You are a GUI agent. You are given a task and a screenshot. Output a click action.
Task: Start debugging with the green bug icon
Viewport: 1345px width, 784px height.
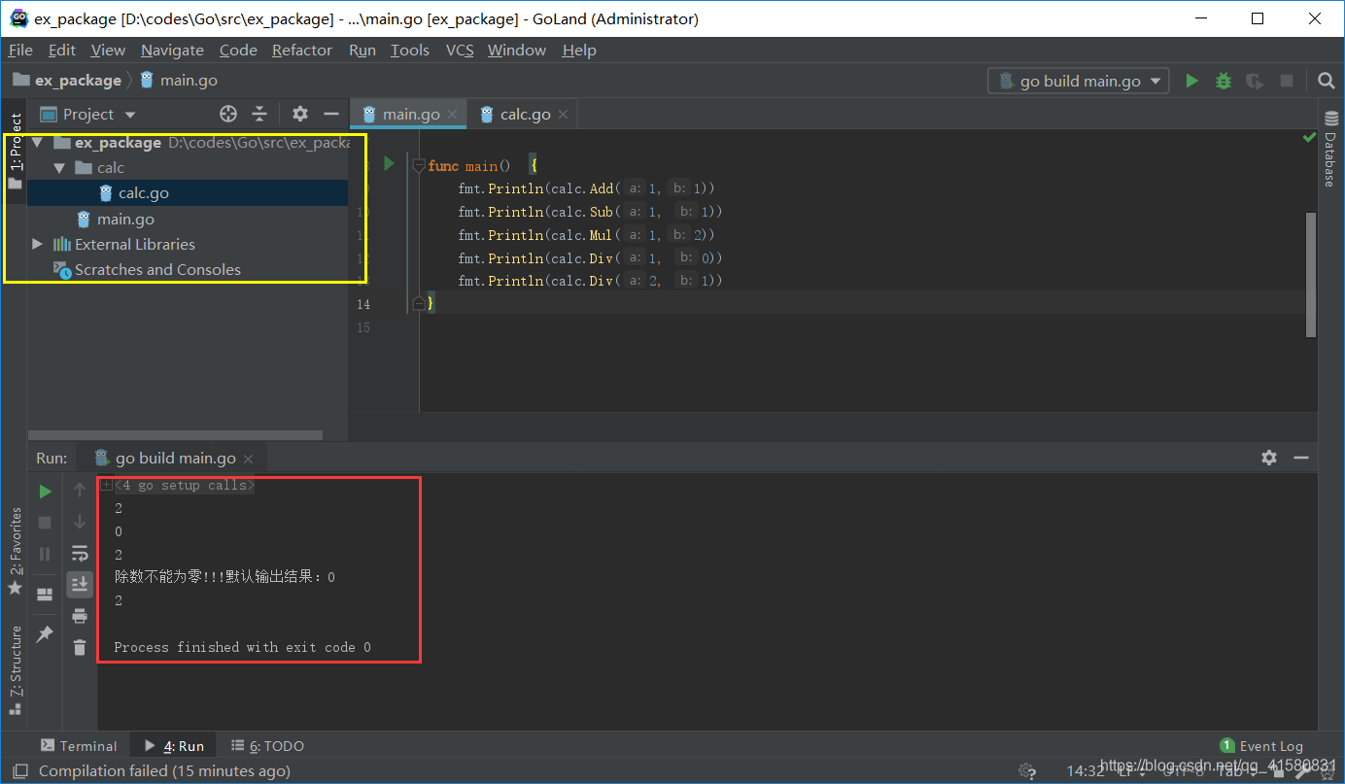[x=1224, y=82]
